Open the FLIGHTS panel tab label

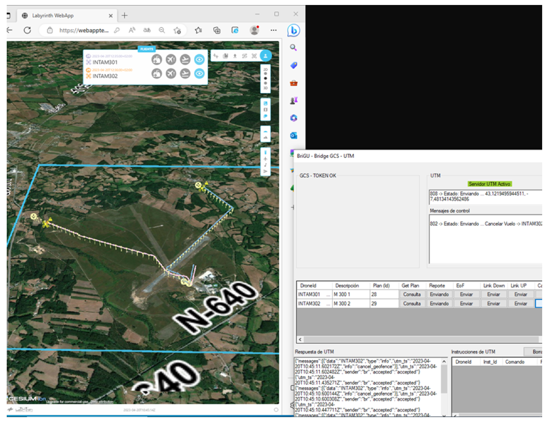[x=147, y=49]
